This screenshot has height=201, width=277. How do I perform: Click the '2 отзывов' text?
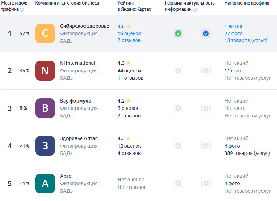[129, 116]
